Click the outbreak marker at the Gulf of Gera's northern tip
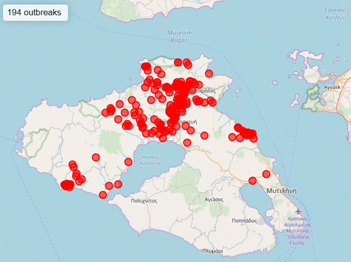 252,181
